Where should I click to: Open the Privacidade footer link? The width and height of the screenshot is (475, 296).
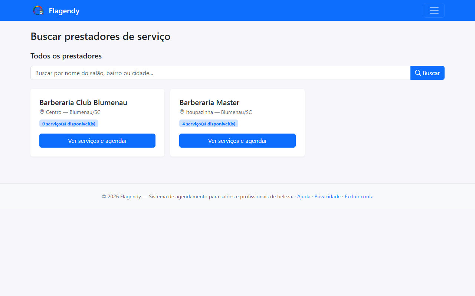tap(327, 196)
